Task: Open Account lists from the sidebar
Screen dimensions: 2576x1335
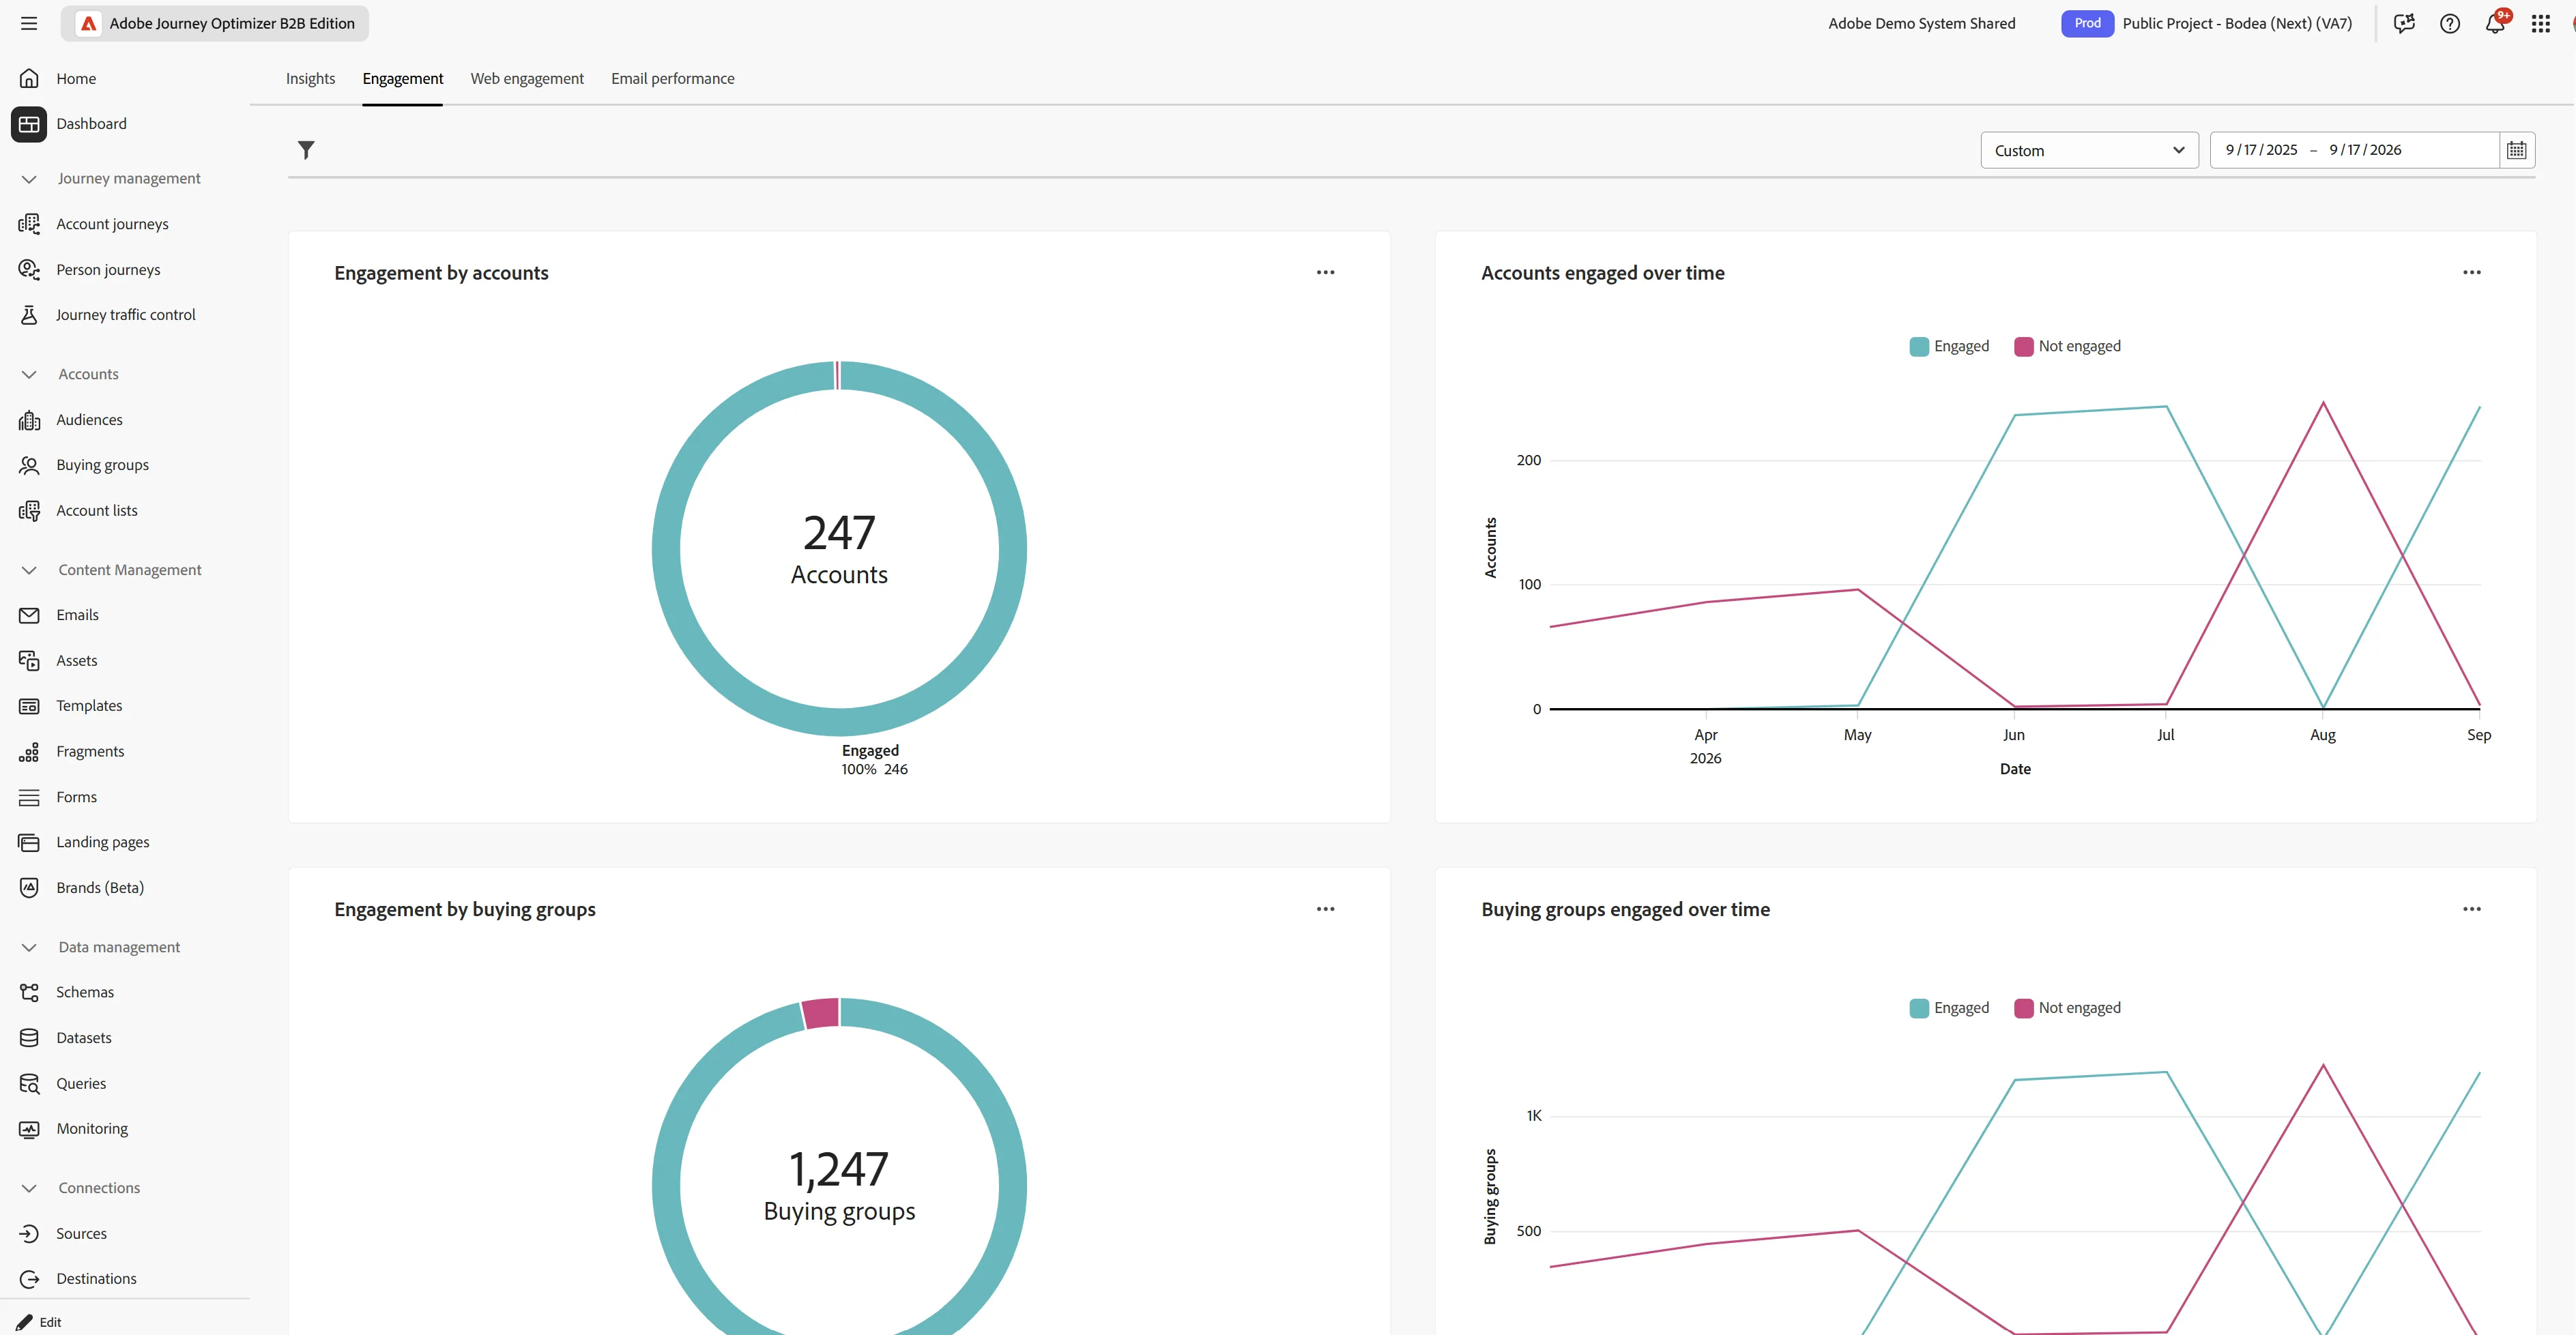Action: (97, 511)
